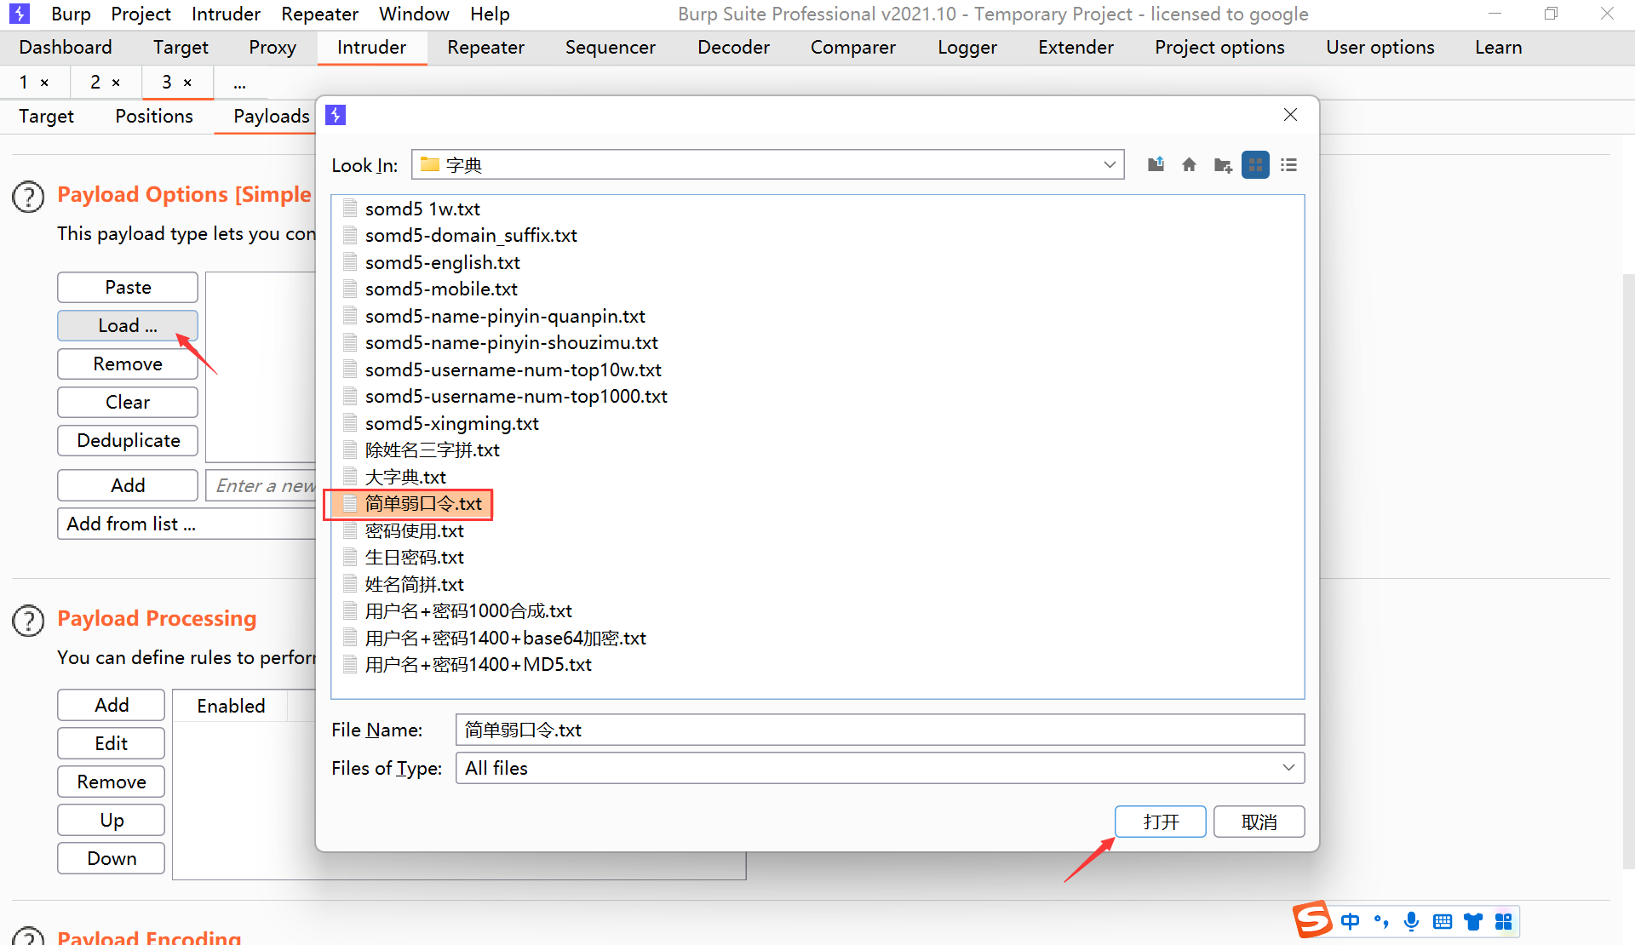Toggle Sogou punctuation mode
1635x945 pixels.
click(x=1381, y=921)
